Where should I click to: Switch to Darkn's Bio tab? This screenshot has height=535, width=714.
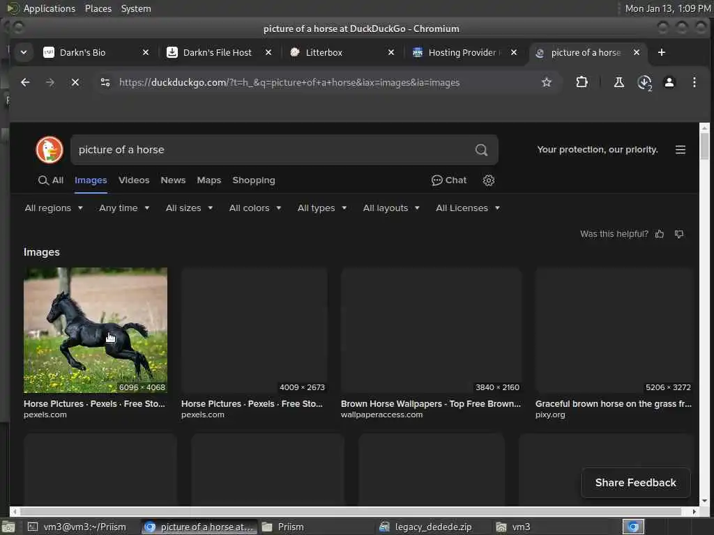82,52
